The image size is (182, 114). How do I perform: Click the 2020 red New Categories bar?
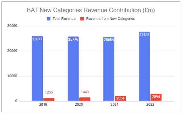coord(84,99)
